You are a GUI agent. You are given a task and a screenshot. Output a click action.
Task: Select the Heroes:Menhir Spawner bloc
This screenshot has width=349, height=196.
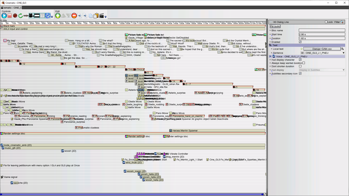(x=217, y=131)
